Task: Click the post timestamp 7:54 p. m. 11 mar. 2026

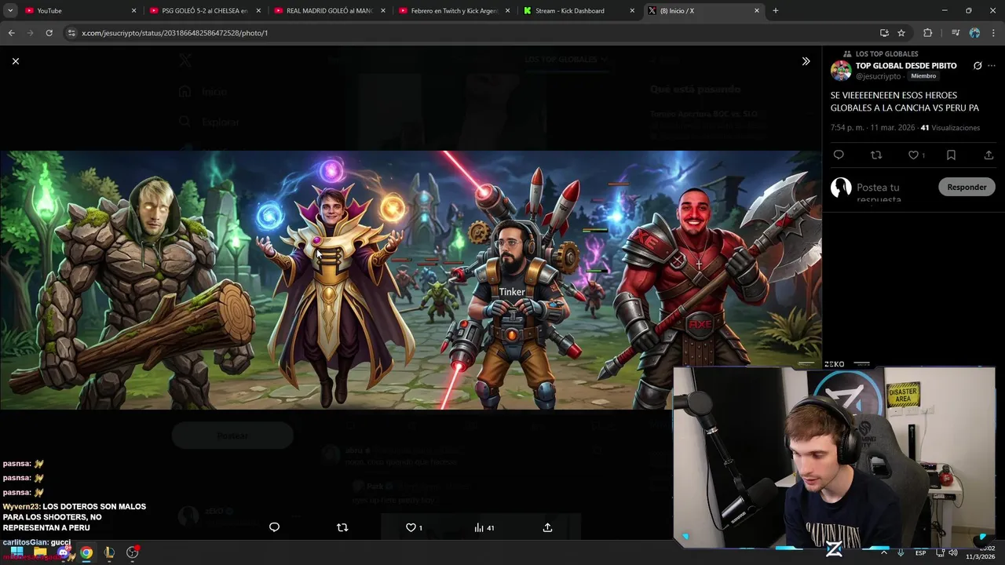Action: [x=873, y=128]
